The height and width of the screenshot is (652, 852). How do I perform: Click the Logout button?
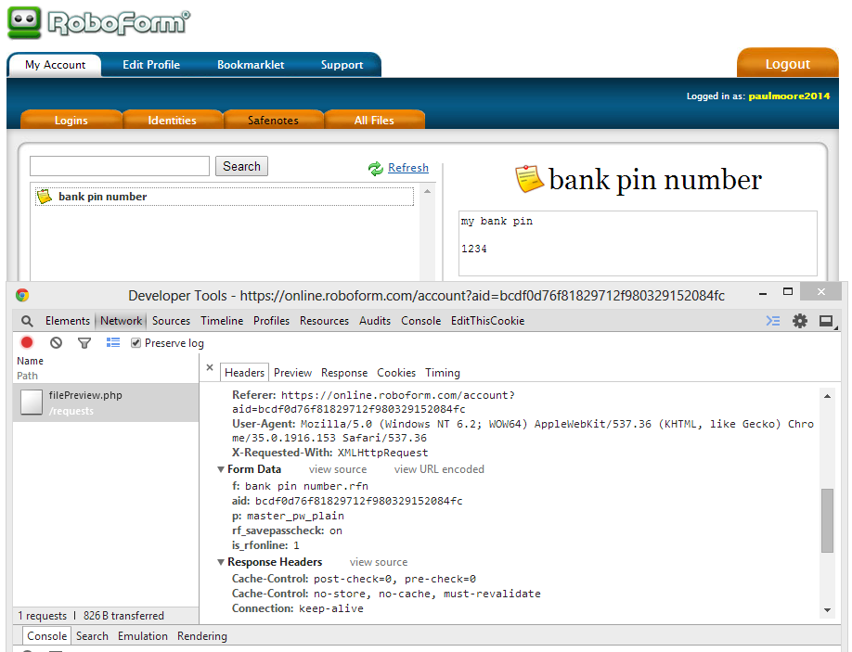(787, 63)
